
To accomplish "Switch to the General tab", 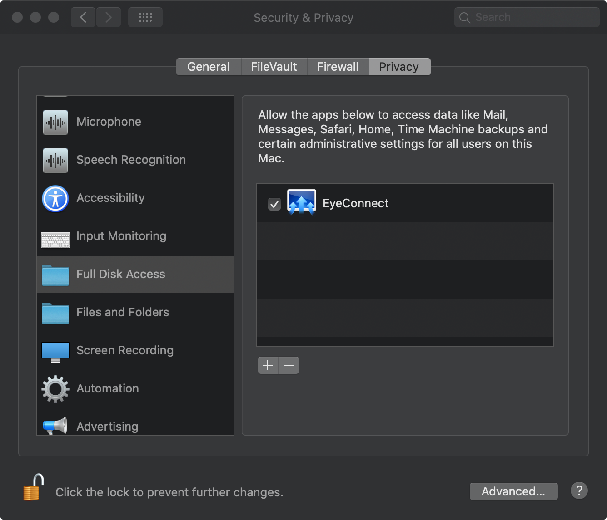I will 209,67.
